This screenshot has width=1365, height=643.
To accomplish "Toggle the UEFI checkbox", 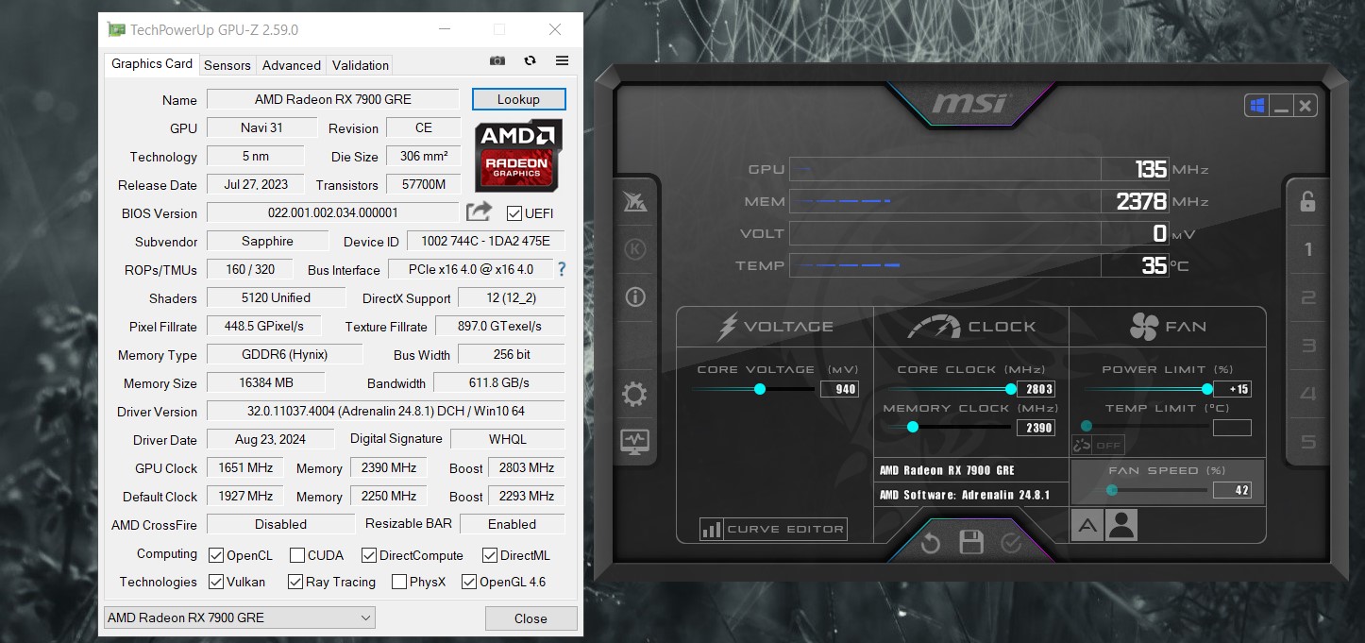I will click(x=514, y=213).
